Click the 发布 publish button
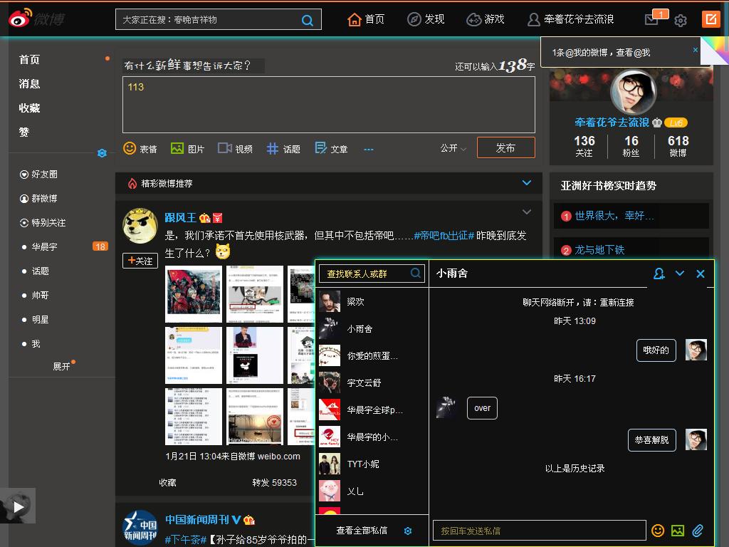 tap(506, 147)
